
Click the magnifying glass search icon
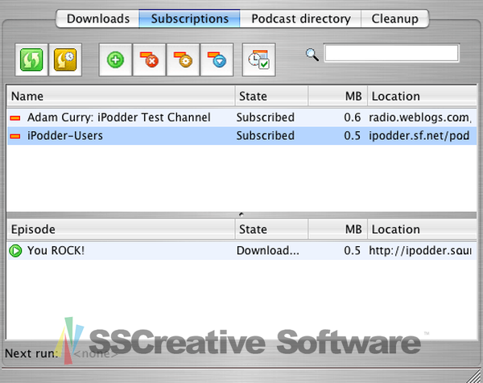pyautogui.click(x=312, y=55)
